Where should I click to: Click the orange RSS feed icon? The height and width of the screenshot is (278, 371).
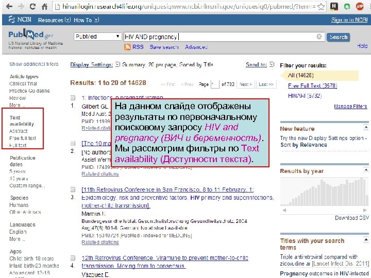point(127,47)
